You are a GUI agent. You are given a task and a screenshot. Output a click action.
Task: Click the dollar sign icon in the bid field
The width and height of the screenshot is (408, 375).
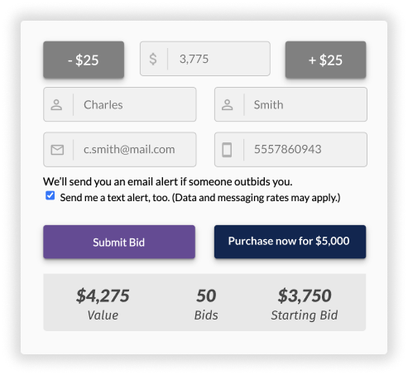click(153, 59)
